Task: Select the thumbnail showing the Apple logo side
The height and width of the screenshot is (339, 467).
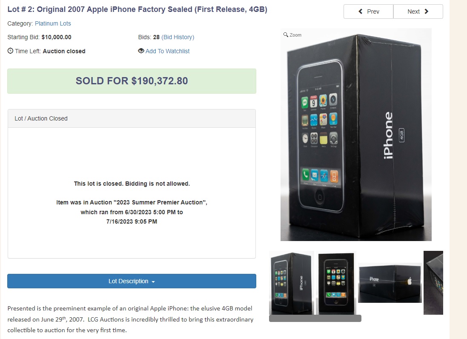Action: [390, 283]
